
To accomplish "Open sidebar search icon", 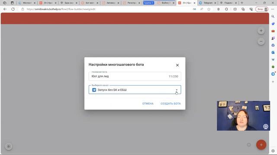I will 273,16.
